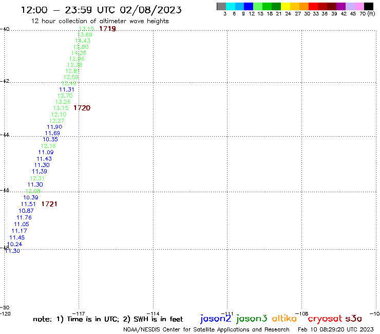This screenshot has height=334, width=380.
Task: Select the 11.17 reading
Action: 20,231
